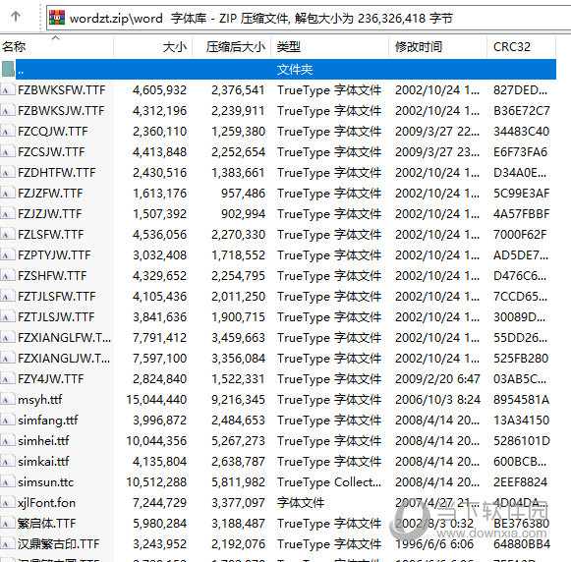This screenshot has width=571, height=562.
Task: Click the font icon of xjlFont.fon
Action: pos(7,503)
